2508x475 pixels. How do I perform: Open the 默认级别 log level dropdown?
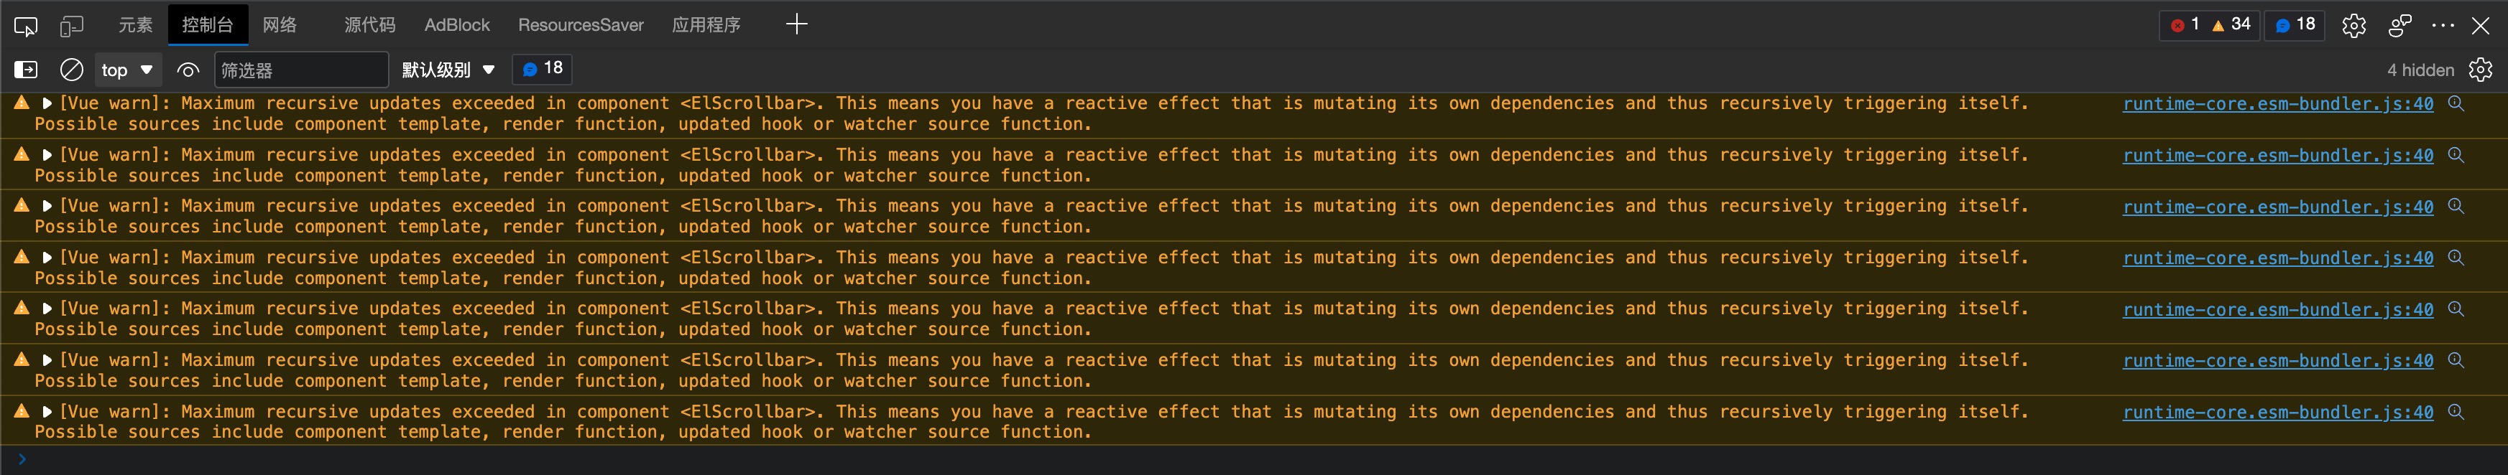(449, 70)
